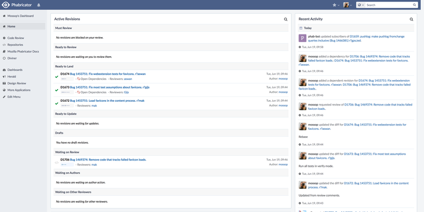Click the Herald megaphone icon
The image size is (424, 212).
coord(4,76)
